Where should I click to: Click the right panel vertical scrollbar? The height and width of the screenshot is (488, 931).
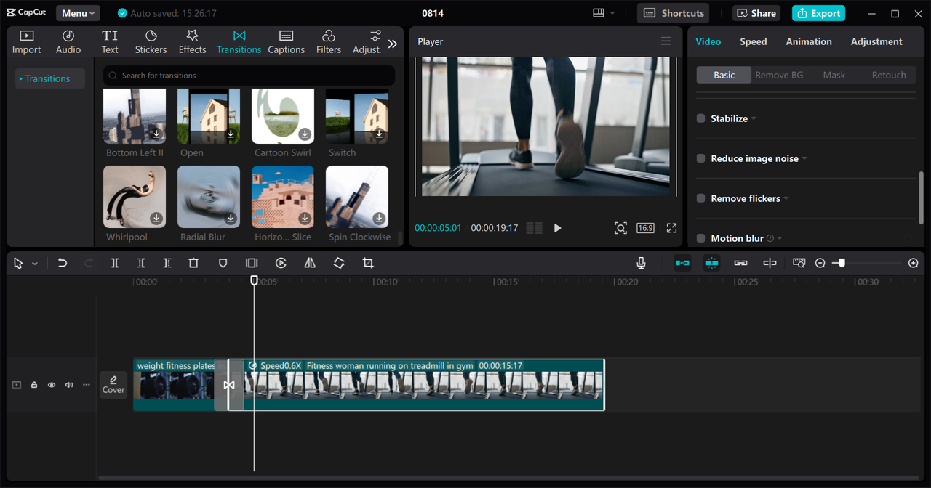click(x=921, y=196)
